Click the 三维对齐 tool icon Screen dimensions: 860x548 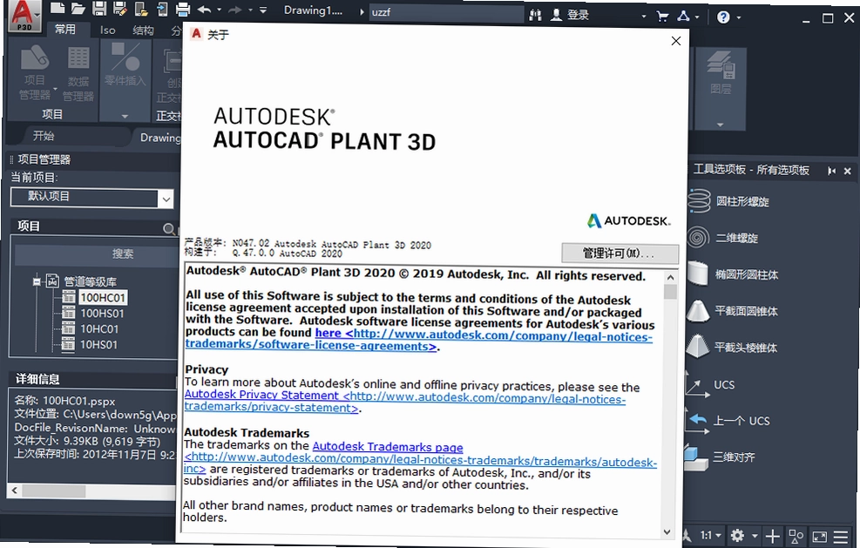tap(696, 457)
